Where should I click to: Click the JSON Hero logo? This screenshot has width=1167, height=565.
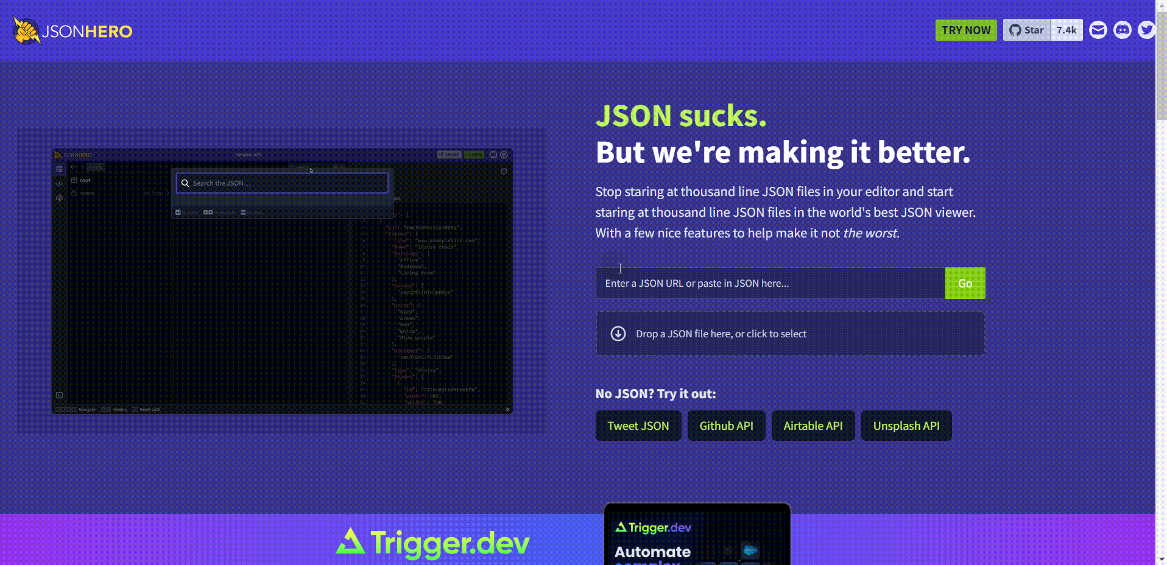pos(72,30)
